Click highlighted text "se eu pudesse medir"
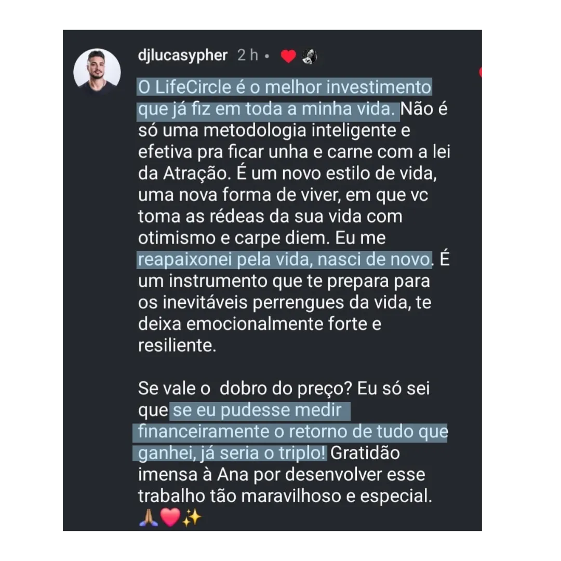This screenshot has height=561, width=561. point(257,410)
